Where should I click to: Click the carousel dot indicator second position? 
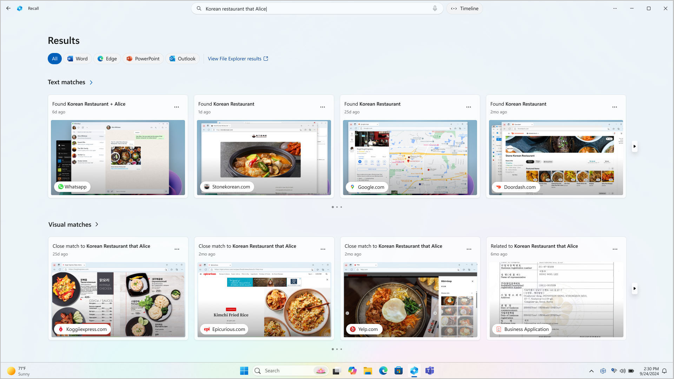tap(337, 207)
